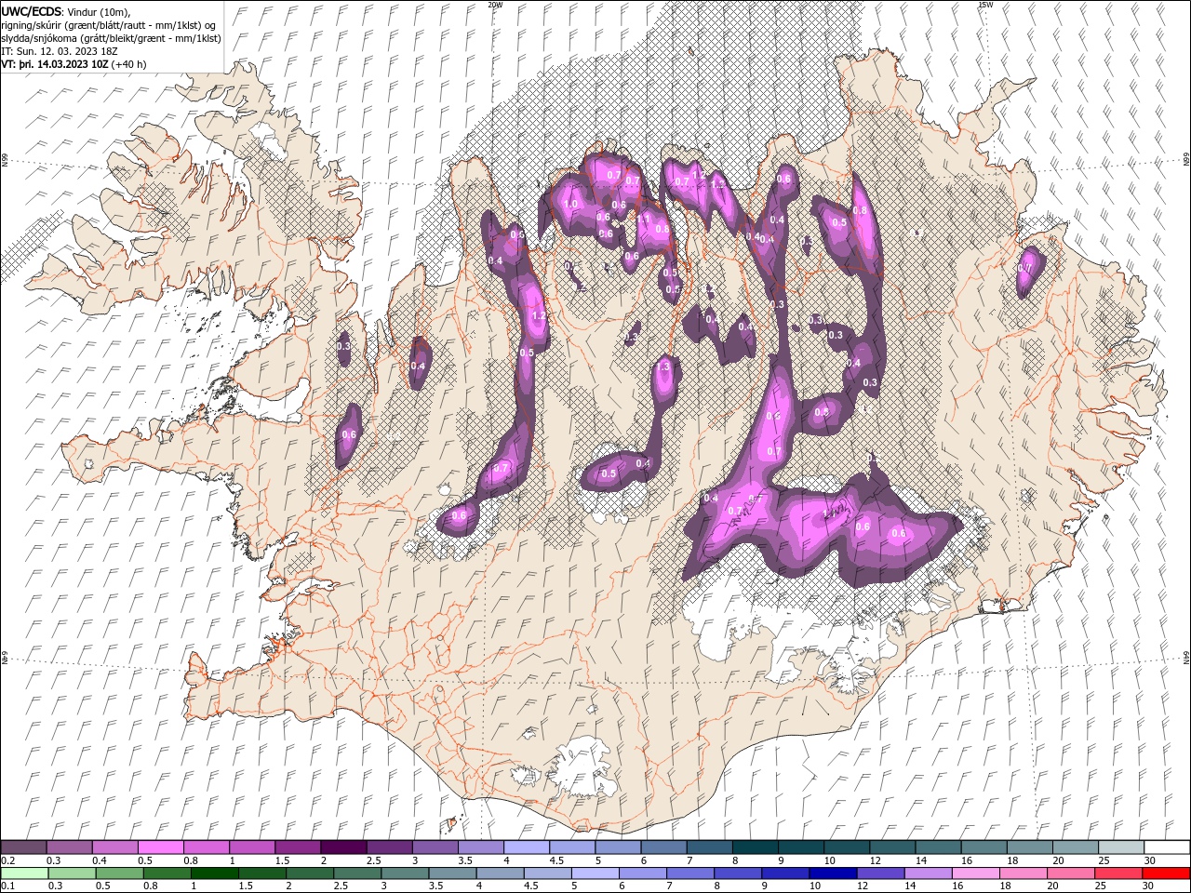The width and height of the screenshot is (1191, 893).
Task: Click the darkest green 1–1.5 rain swatch
Action: pos(214,873)
